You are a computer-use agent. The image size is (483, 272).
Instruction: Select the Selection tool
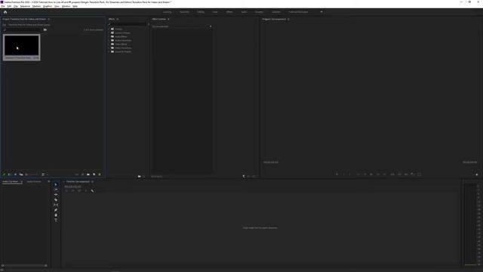tap(56, 184)
